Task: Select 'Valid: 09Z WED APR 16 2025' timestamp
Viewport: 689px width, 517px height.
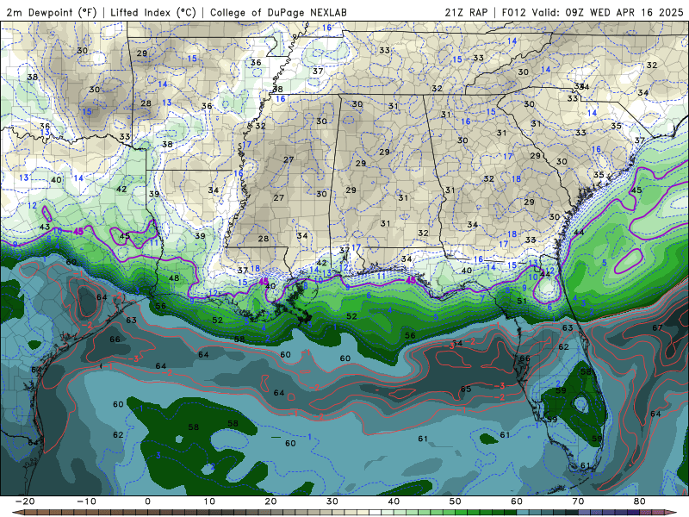Action: tap(608, 12)
